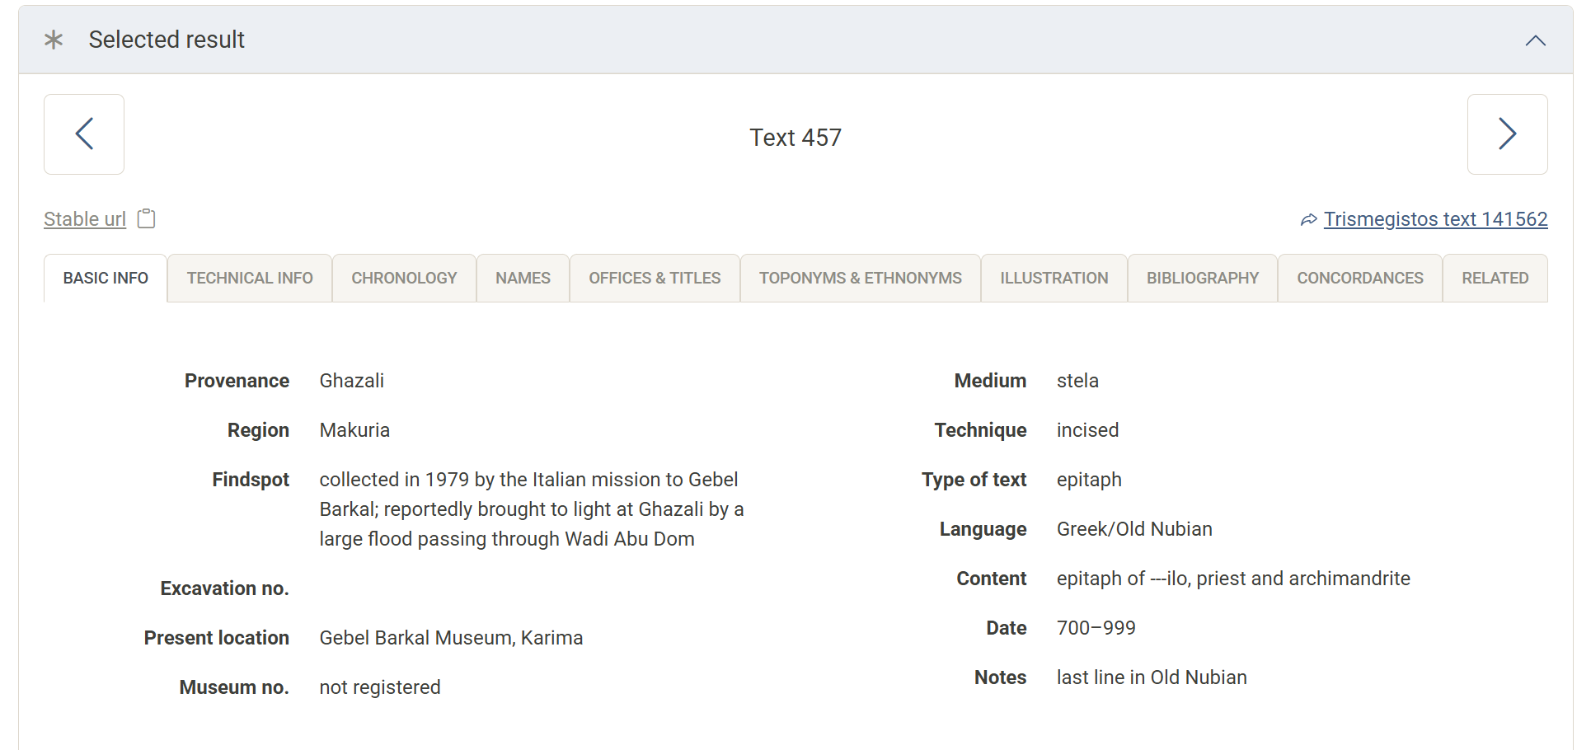Image resolution: width=1591 pixels, height=750 pixels.
Task: Show the Names tab
Action: pyautogui.click(x=523, y=279)
